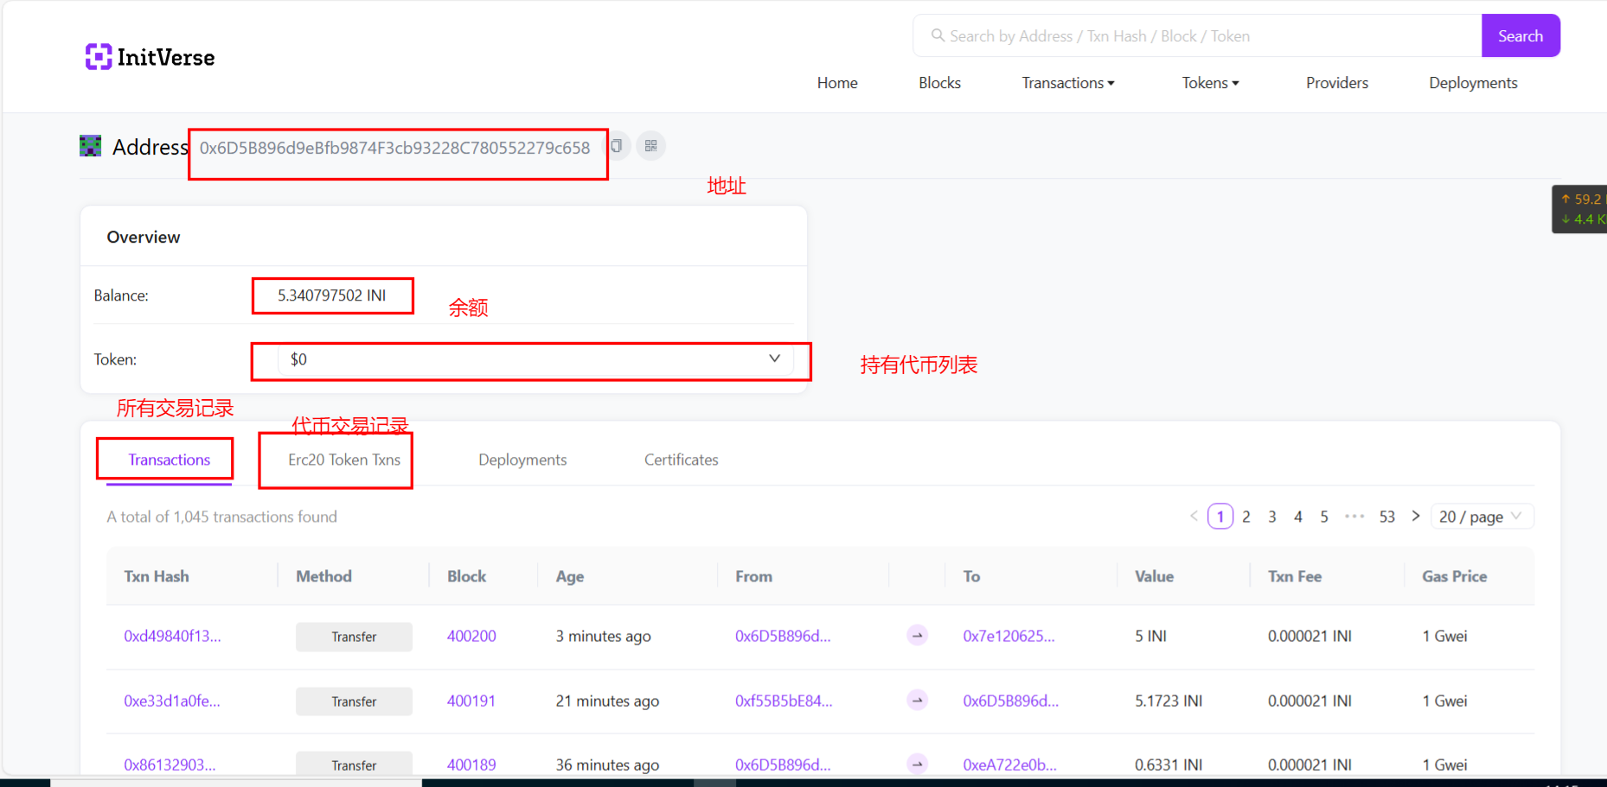Switch to the Deployments tab
The height and width of the screenshot is (787, 1607).
[522, 460]
